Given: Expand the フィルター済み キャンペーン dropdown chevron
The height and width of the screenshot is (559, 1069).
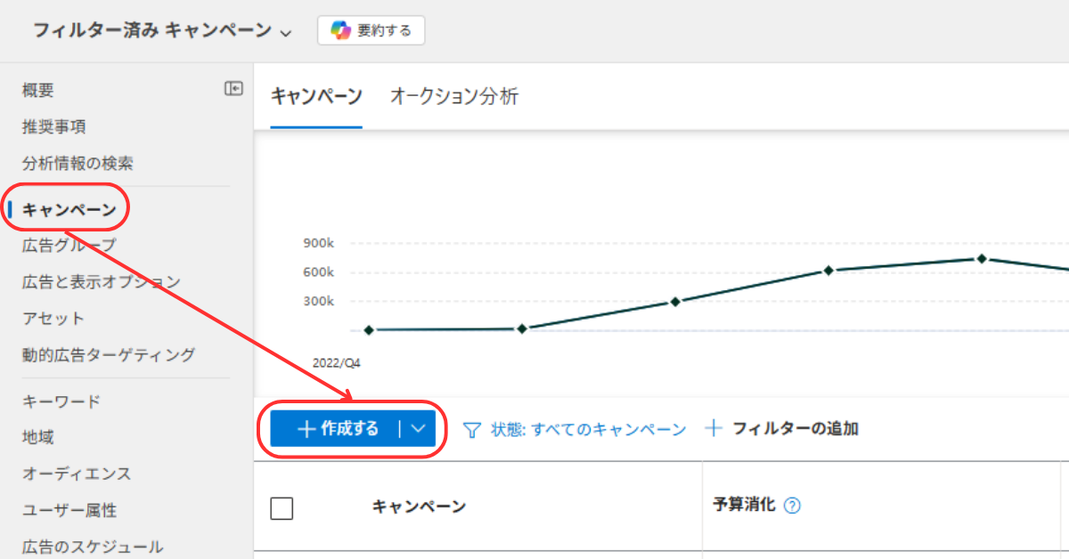Looking at the screenshot, I should 286,32.
